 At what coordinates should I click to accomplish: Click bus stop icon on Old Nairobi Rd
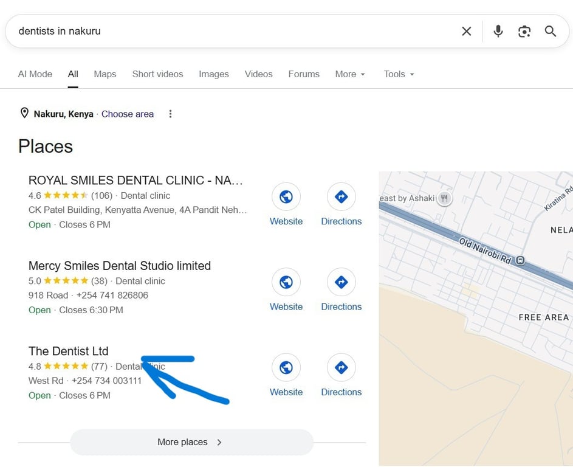pyautogui.click(x=520, y=260)
